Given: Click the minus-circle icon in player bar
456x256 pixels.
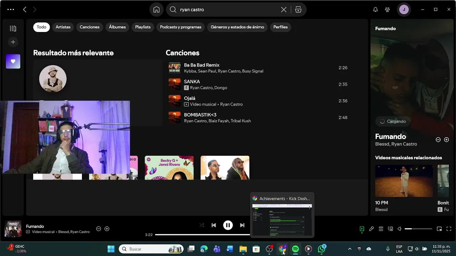Looking at the screenshot, I should (x=99, y=229).
